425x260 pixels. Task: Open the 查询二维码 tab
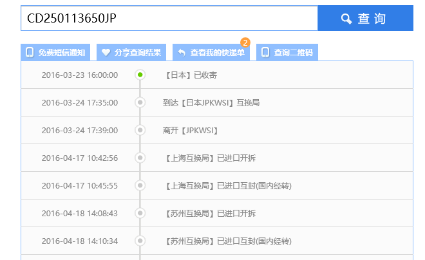287,52
